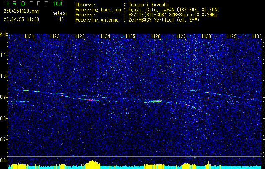
Task: Click the 1129 time marker
Action: pyautogui.click(x=231, y=36)
